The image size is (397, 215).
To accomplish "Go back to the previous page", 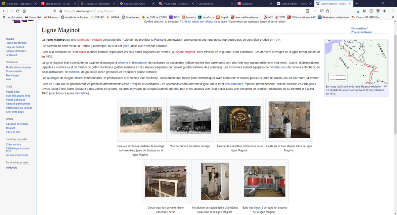I will [4, 11].
